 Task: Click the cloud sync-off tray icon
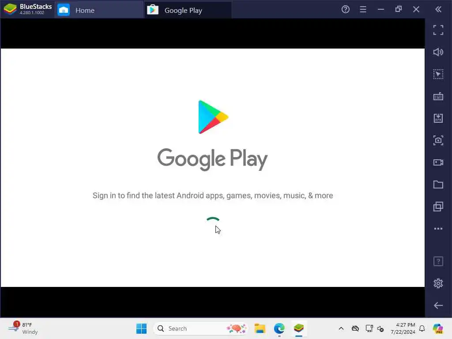click(x=355, y=328)
